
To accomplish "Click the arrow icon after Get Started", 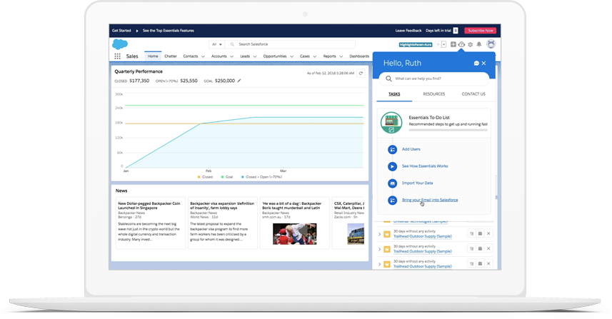I will click(x=137, y=31).
